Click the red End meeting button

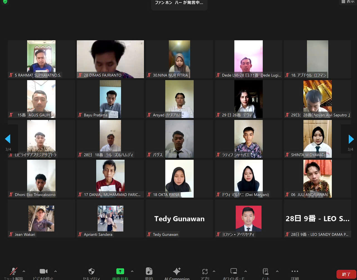coord(346,274)
